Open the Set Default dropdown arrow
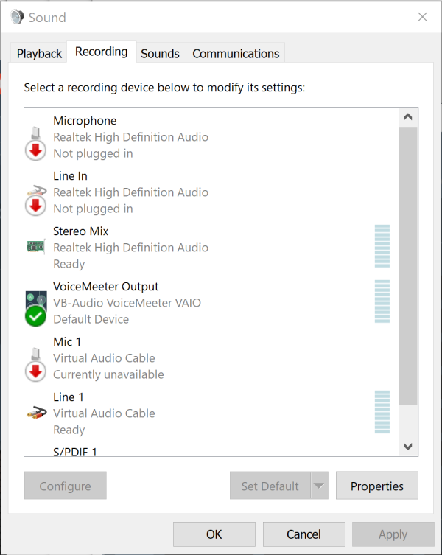The width and height of the screenshot is (442, 555). click(x=319, y=486)
